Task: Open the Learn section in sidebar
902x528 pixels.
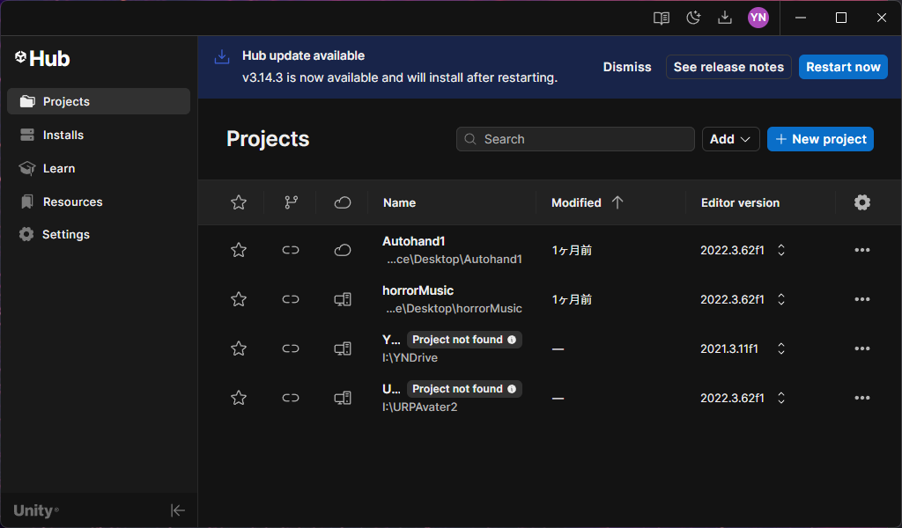Action: pos(59,168)
